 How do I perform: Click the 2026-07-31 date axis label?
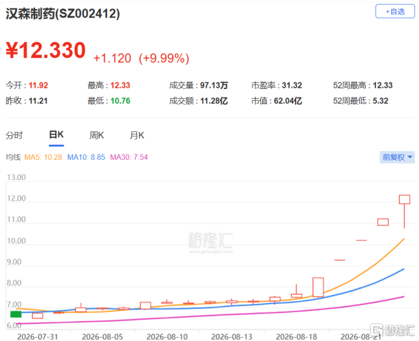38,336
